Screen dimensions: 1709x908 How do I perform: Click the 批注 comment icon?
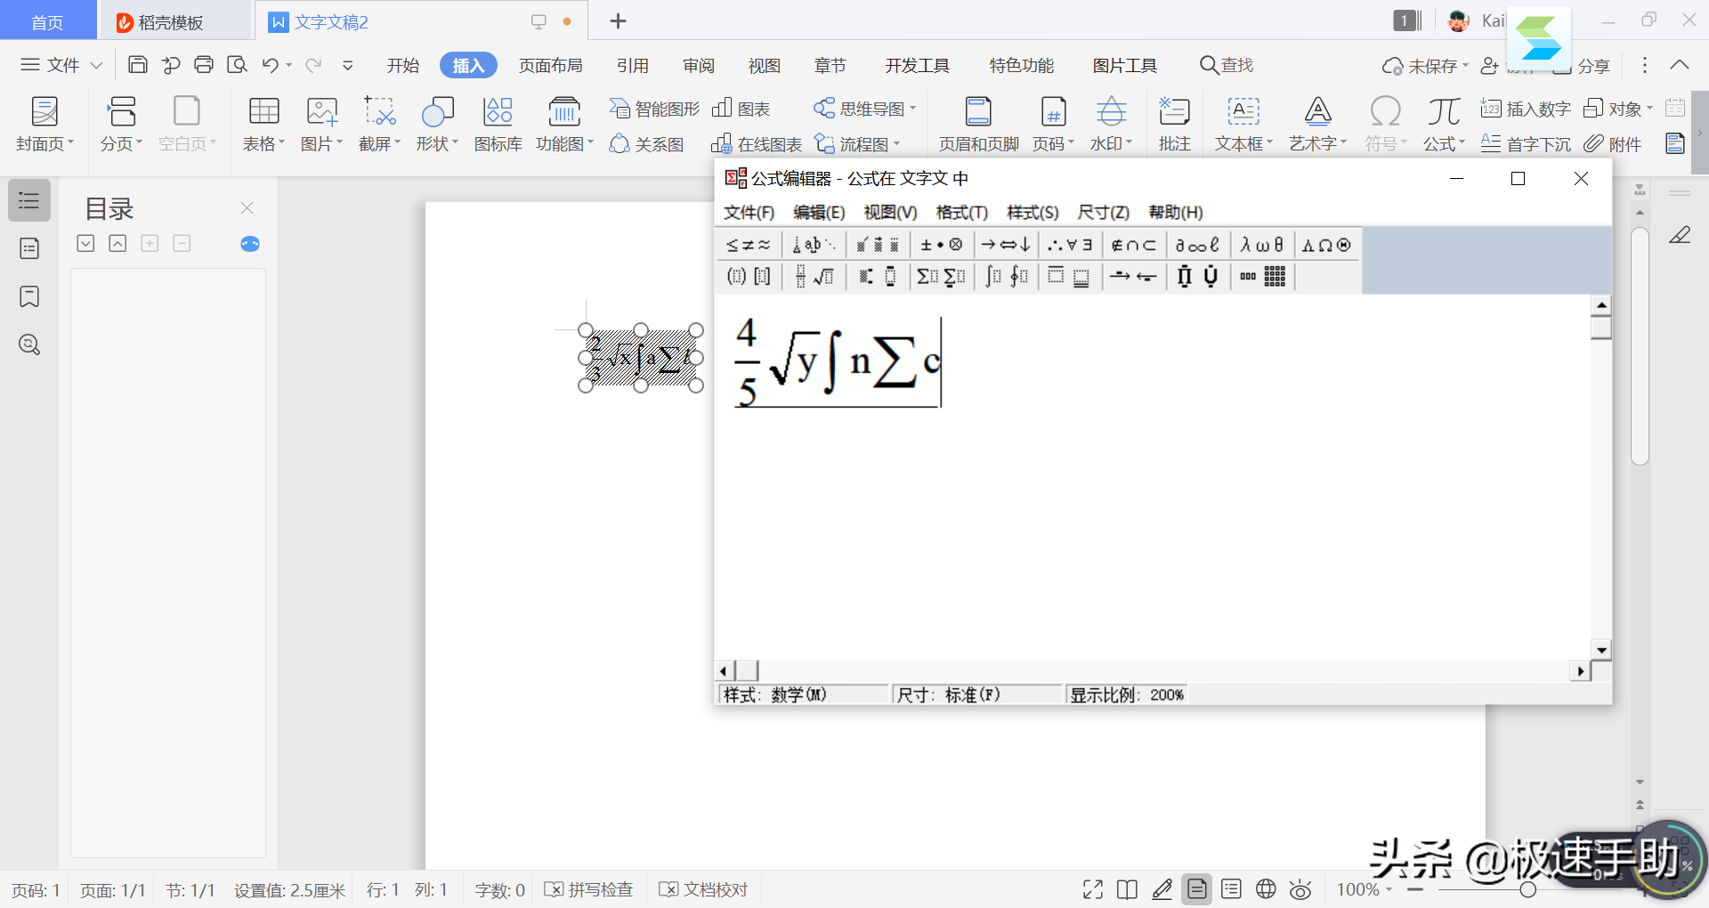1174,111
